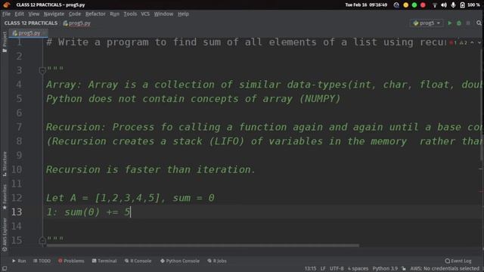Click the 'Let A = [1,2,3,4,5], sum = 0' line
The height and width of the screenshot is (272, 484).
click(130, 198)
